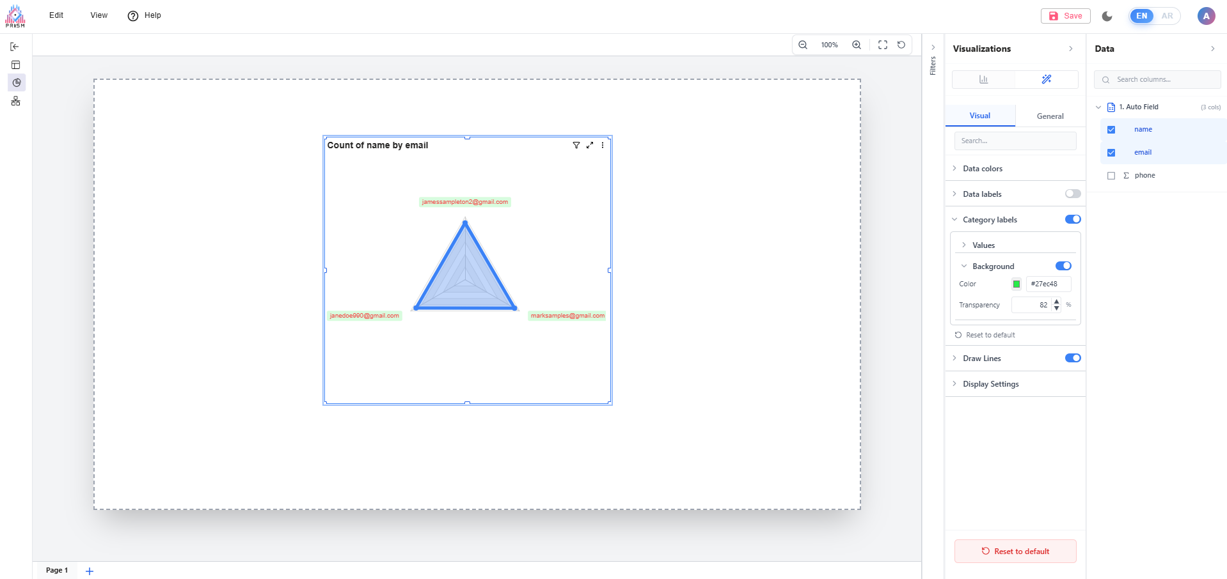Click the green background color swatch
The height and width of the screenshot is (579, 1227).
pos(1017,284)
